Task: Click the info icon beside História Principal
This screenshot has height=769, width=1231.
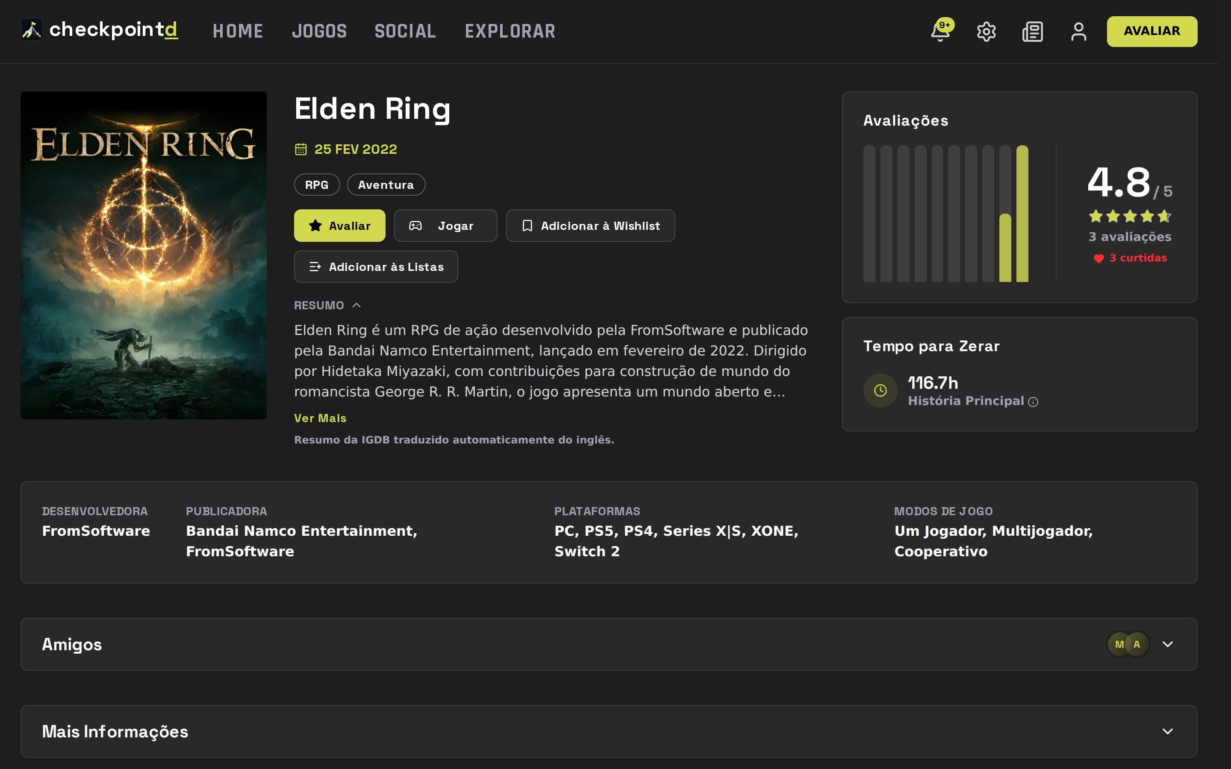Action: click(1033, 402)
